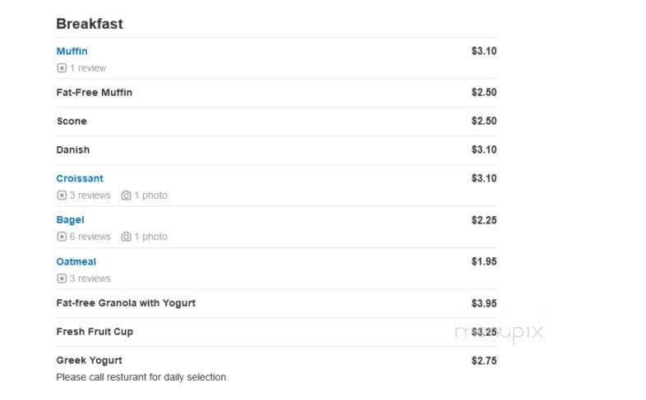View the 3 reviews for Oatmeal
The height and width of the screenshot is (400, 646).
[x=90, y=278]
